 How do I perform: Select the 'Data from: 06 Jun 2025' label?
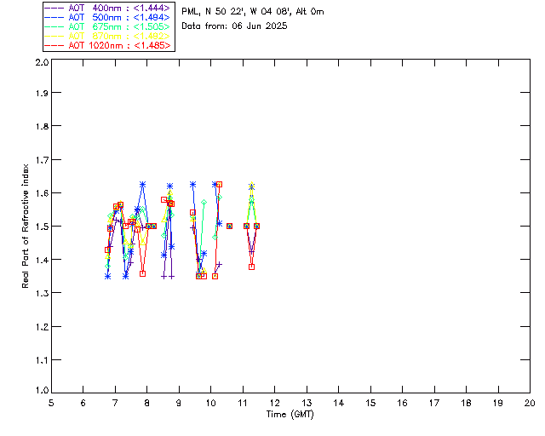click(234, 26)
